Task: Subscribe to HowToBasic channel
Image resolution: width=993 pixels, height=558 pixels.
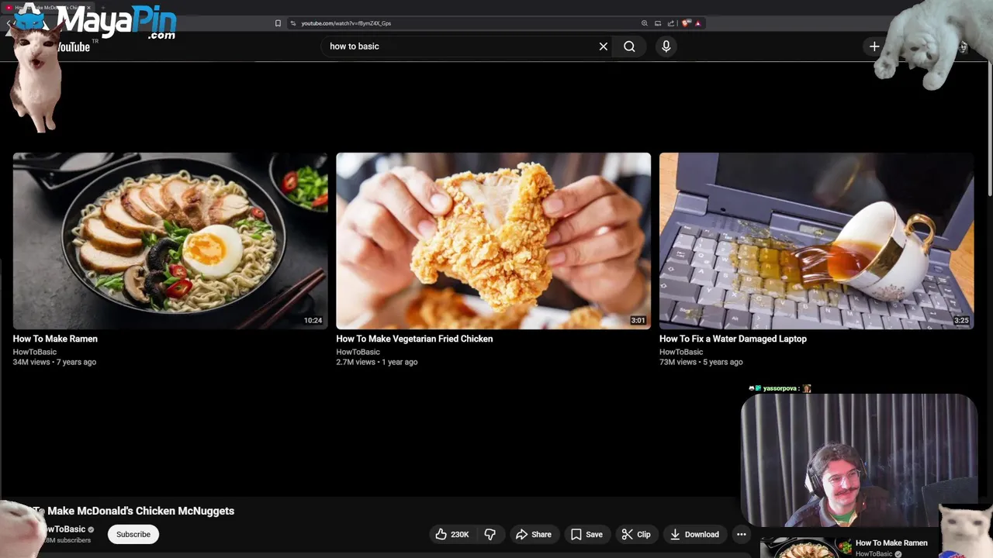Action: click(133, 534)
